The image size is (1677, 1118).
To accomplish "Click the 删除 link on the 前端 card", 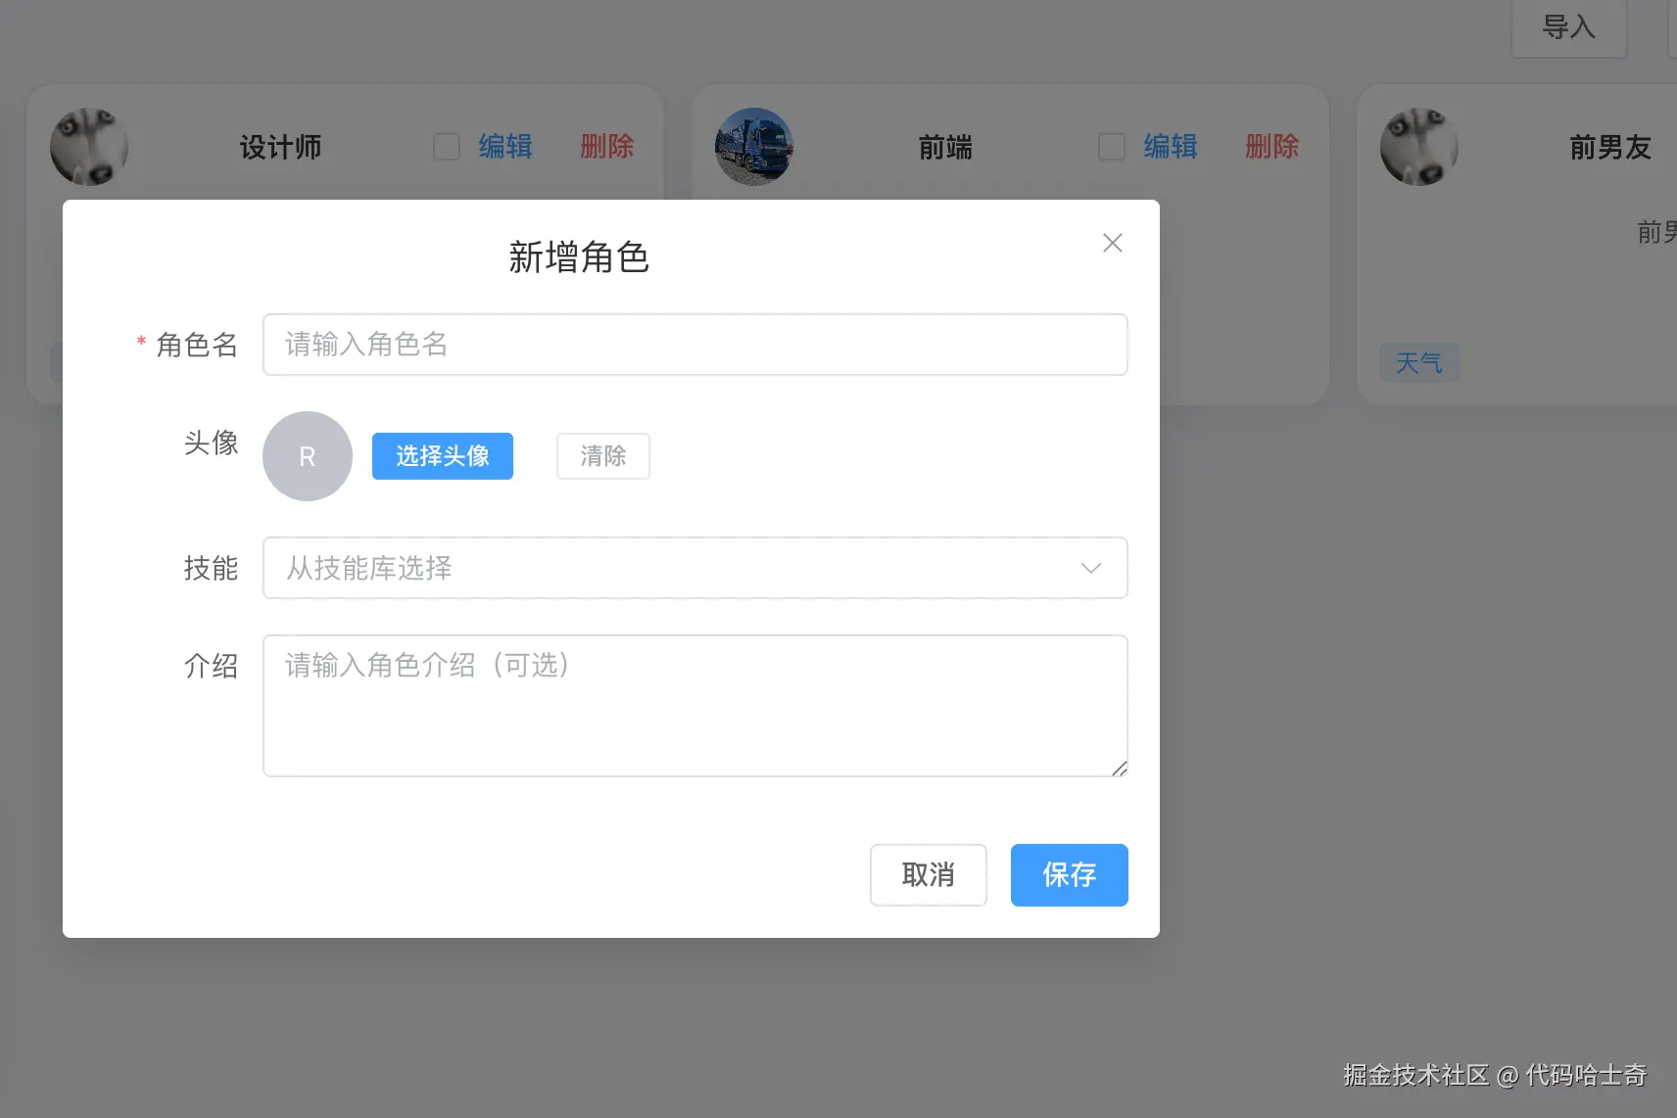I will tap(1270, 146).
